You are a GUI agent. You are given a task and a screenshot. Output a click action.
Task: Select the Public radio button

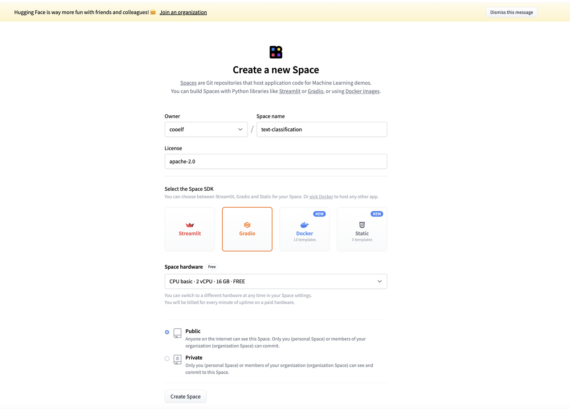pyautogui.click(x=167, y=332)
